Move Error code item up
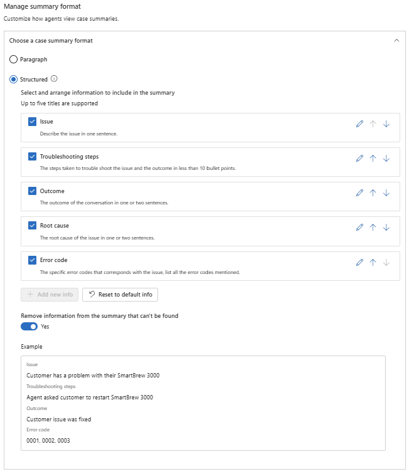414x474 pixels. pos(373,262)
